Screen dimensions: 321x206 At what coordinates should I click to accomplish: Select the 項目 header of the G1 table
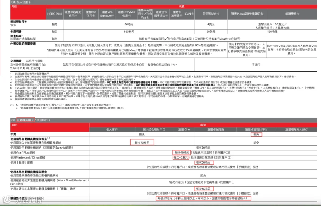(x=15, y=6)
